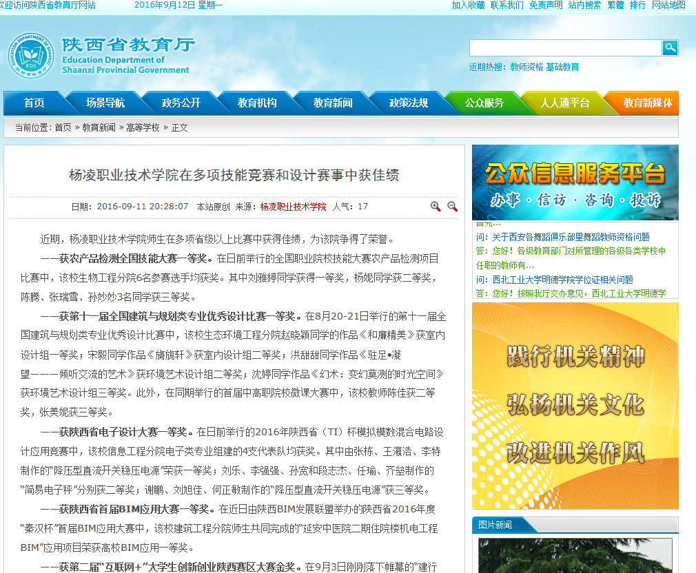Open the 教育新媒体 orange tab
696x573 pixels.
[x=647, y=103]
